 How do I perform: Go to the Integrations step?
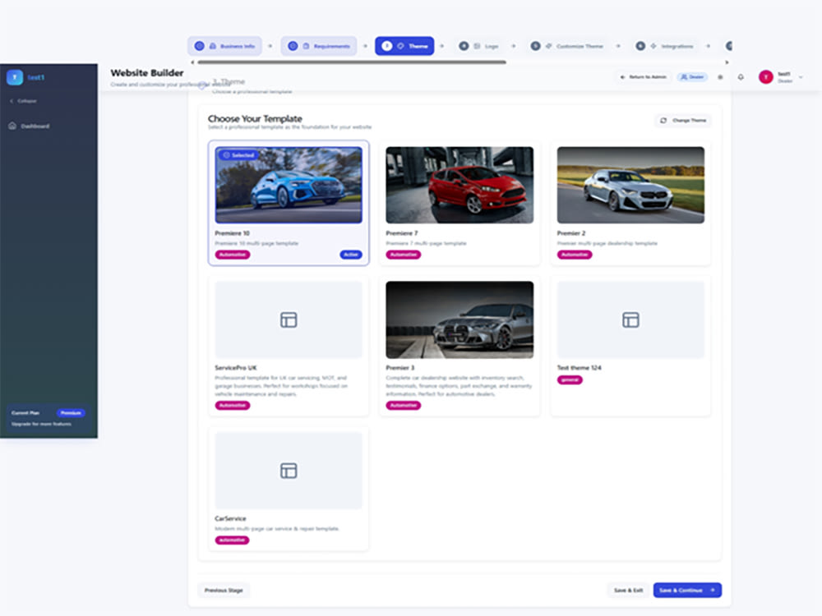tap(664, 46)
